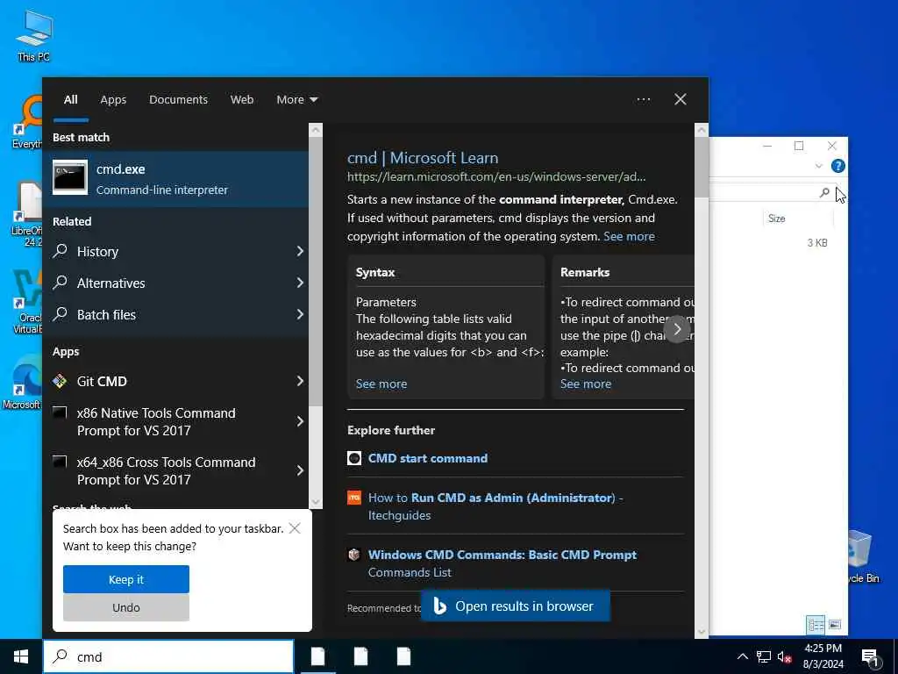Open the CMD start command link
Screen dimensions: 898x674
click(x=428, y=458)
